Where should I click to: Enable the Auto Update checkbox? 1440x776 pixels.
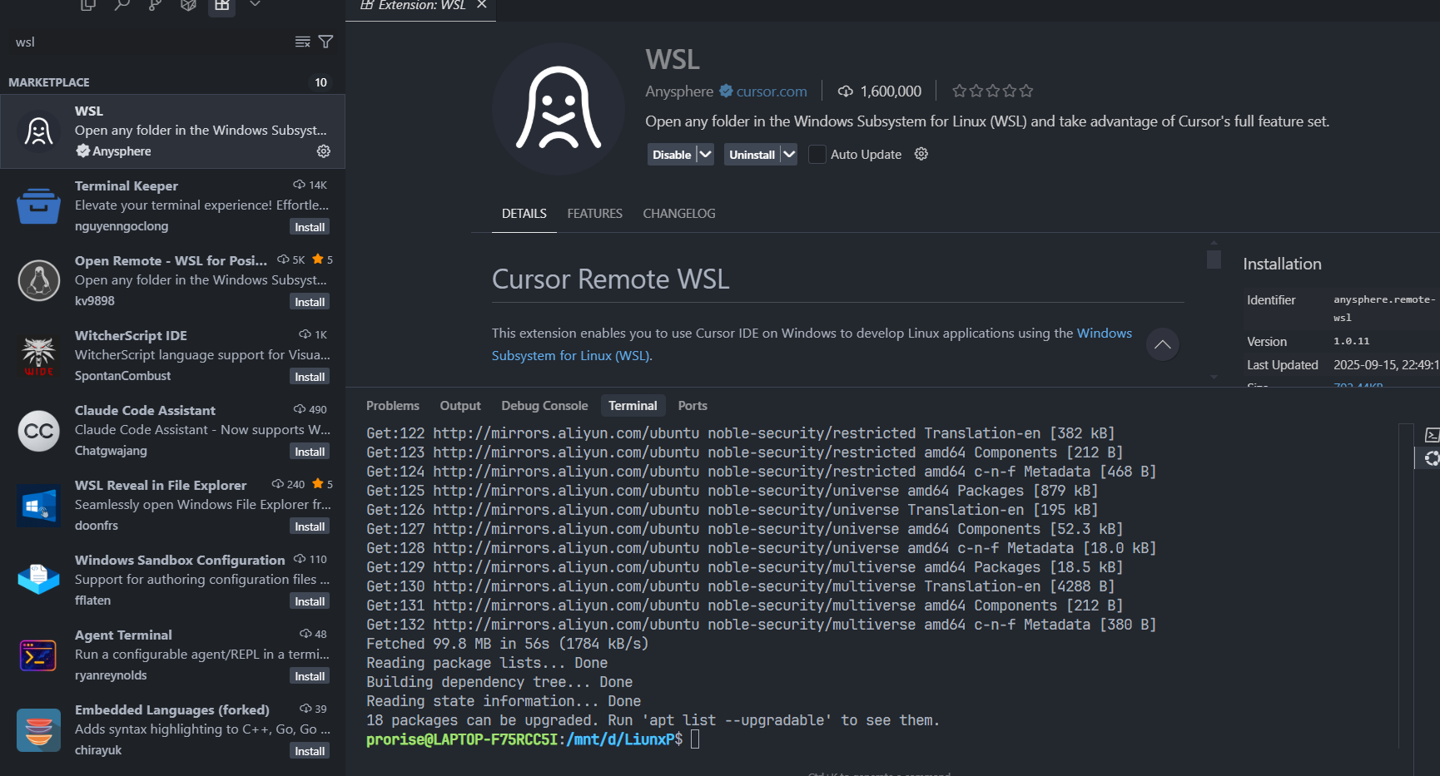click(817, 155)
